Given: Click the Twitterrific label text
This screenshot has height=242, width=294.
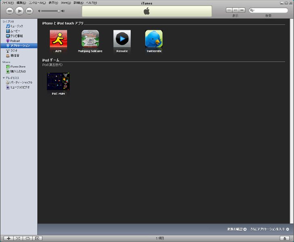Looking at the screenshot, I should coord(154,51).
